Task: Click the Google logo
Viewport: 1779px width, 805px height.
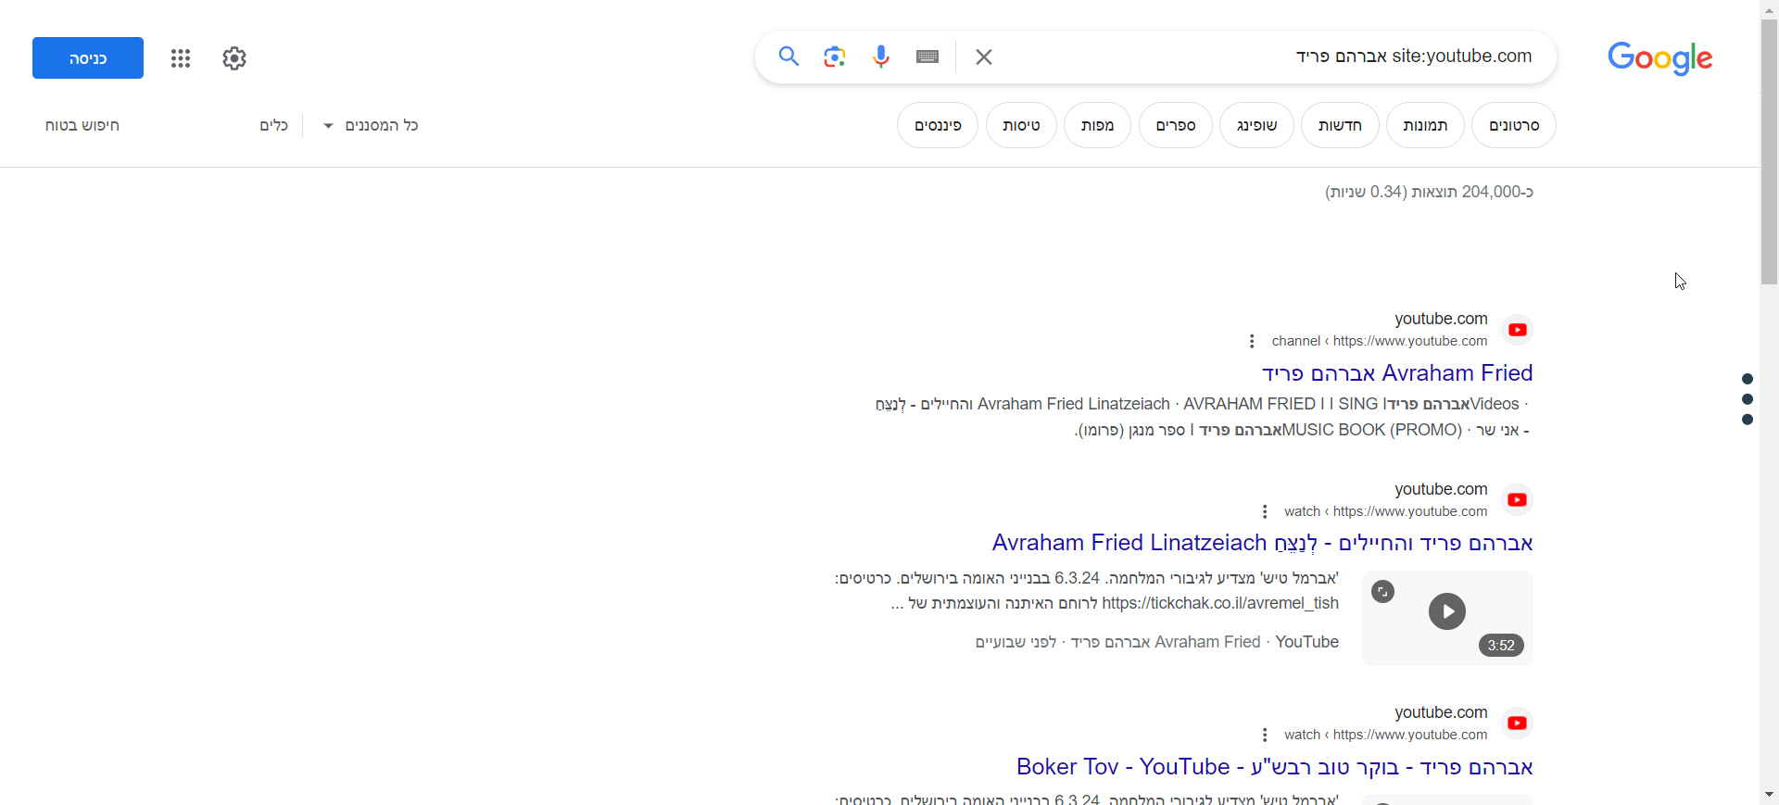Action: (1659, 58)
